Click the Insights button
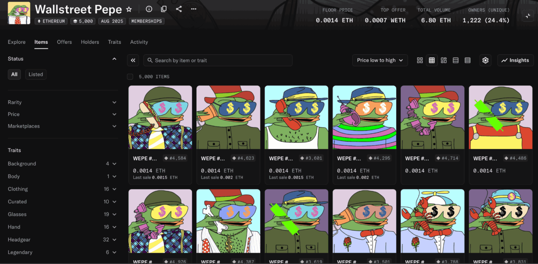The width and height of the screenshot is (538, 264). pos(515,60)
